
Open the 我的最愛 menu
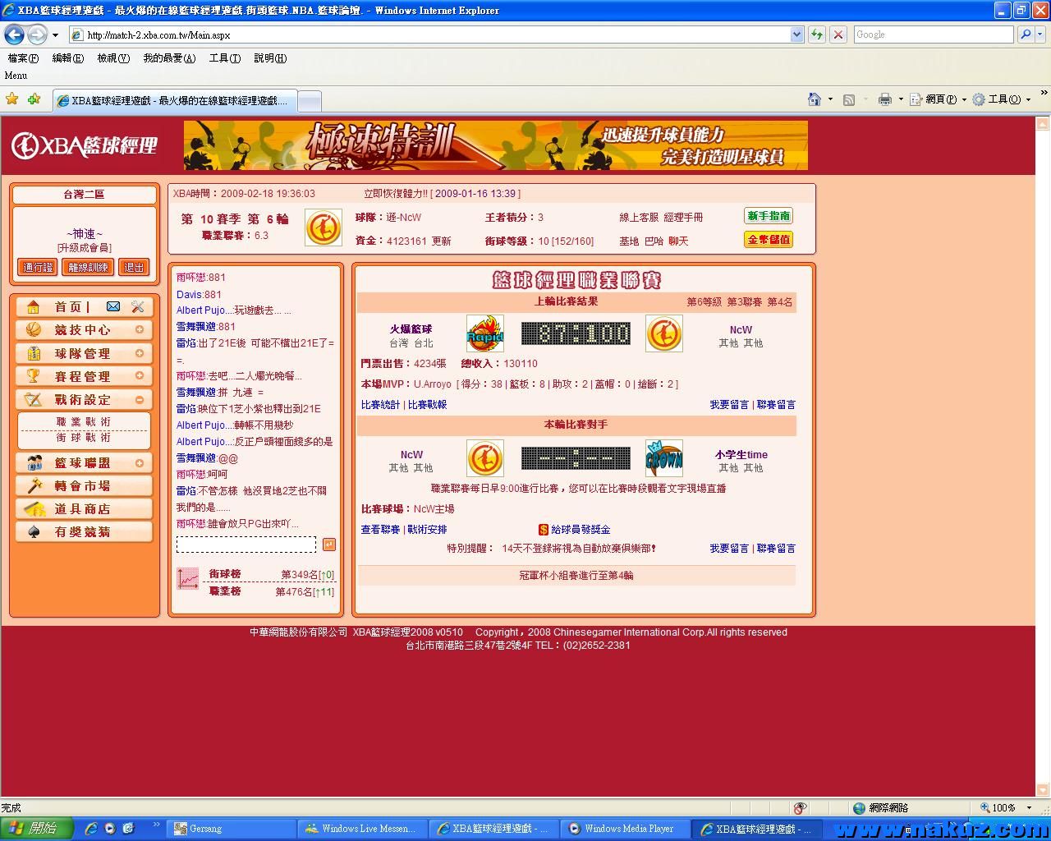click(168, 58)
